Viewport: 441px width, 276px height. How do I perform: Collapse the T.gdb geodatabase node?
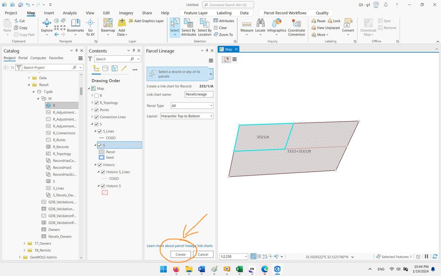tap(34, 92)
